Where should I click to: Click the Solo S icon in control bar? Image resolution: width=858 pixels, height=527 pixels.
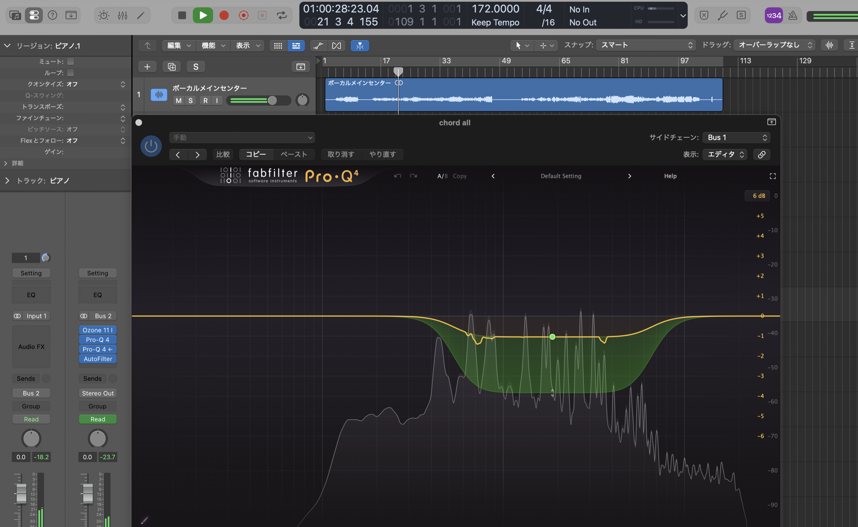[741, 15]
